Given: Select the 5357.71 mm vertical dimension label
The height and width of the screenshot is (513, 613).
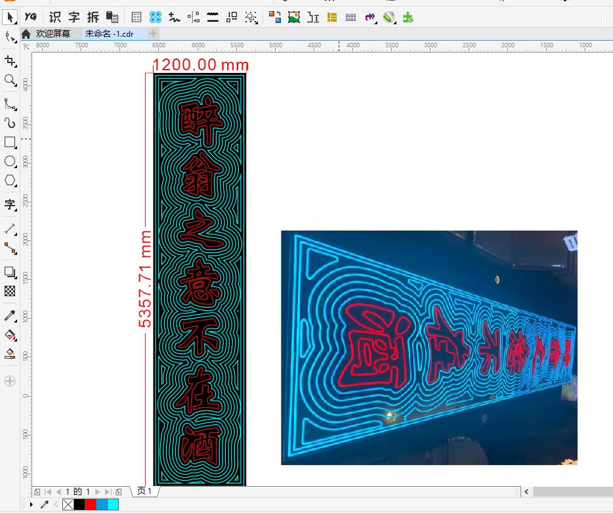Looking at the screenshot, I should pos(144,279).
